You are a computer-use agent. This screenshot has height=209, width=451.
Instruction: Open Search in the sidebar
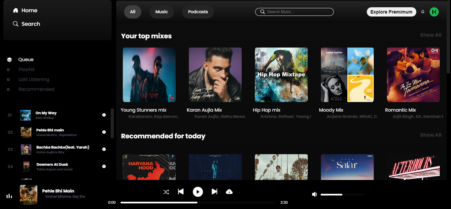point(26,24)
